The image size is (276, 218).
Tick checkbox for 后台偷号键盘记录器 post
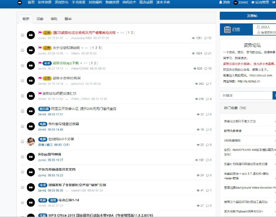tap(22, 126)
